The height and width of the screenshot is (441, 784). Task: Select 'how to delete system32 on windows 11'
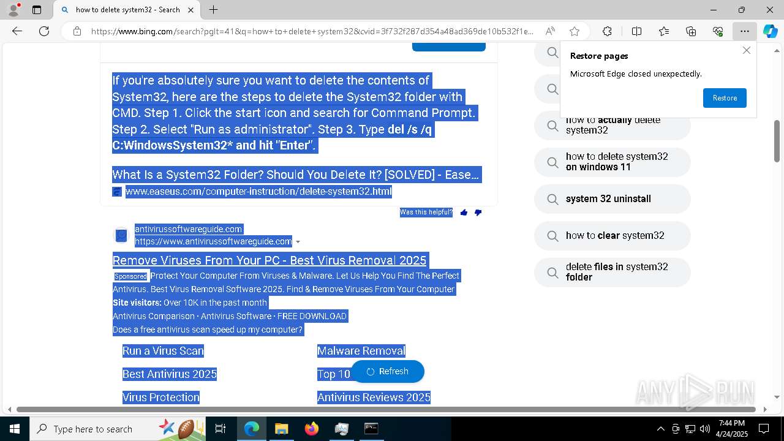coord(612,162)
